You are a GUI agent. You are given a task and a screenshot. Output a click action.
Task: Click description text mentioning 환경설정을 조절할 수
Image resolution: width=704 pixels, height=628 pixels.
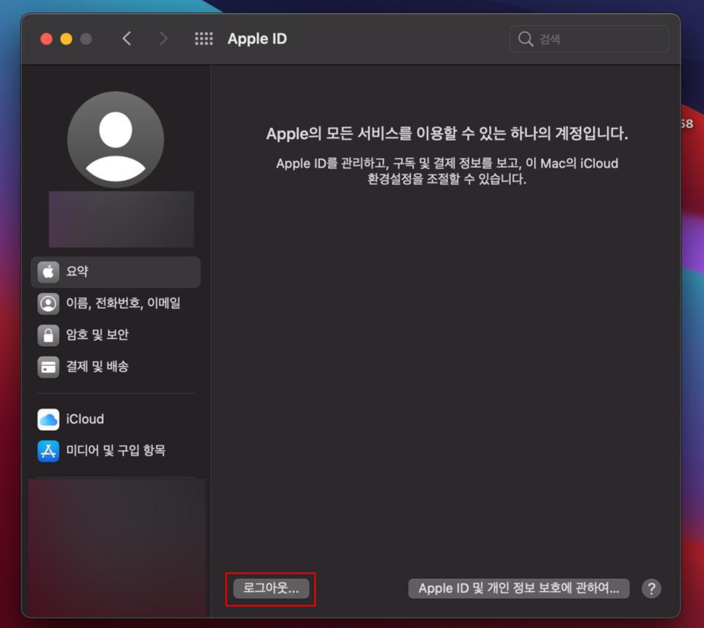(447, 171)
